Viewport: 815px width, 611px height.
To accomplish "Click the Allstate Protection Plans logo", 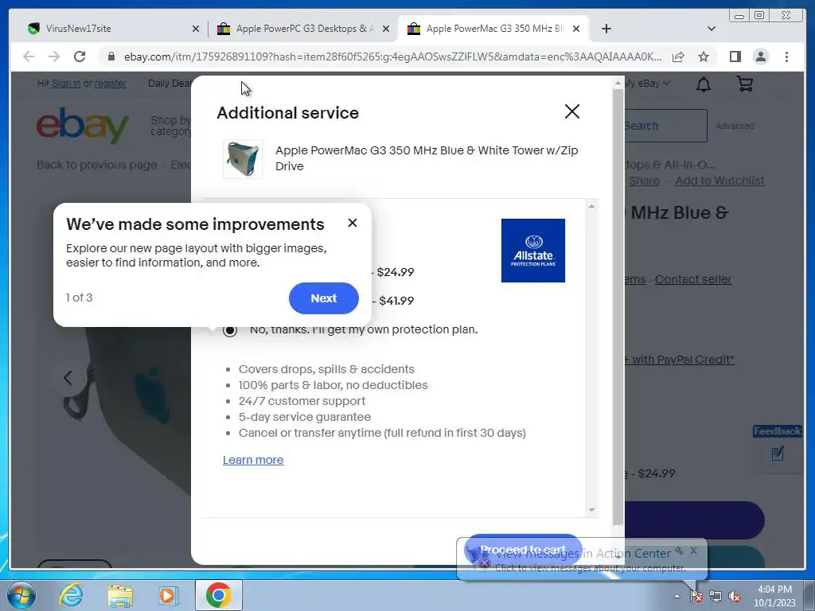I will (x=532, y=251).
